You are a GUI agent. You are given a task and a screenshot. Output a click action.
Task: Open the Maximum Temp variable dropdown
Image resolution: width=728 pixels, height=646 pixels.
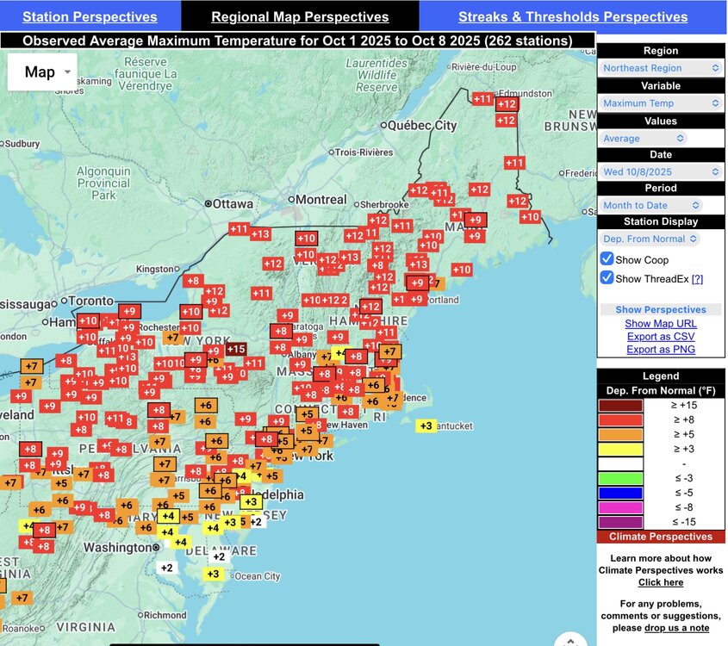pos(661,103)
